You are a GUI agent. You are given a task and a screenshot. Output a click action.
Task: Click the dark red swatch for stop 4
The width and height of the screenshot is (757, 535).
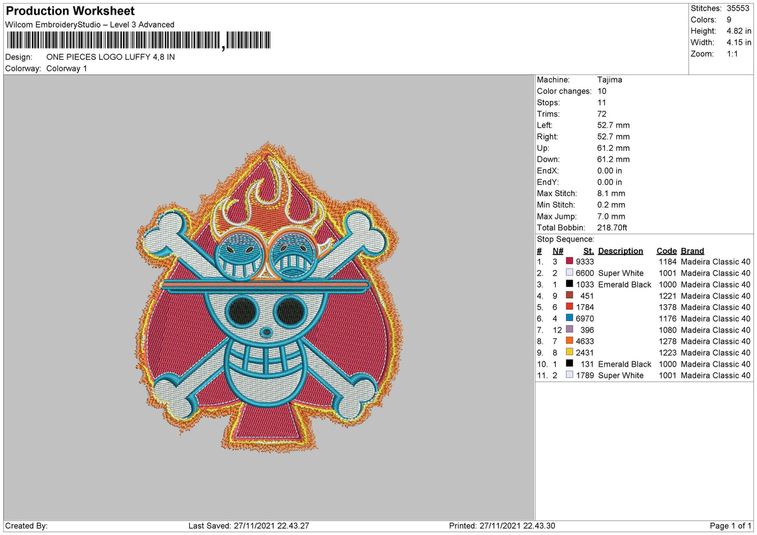(571, 296)
